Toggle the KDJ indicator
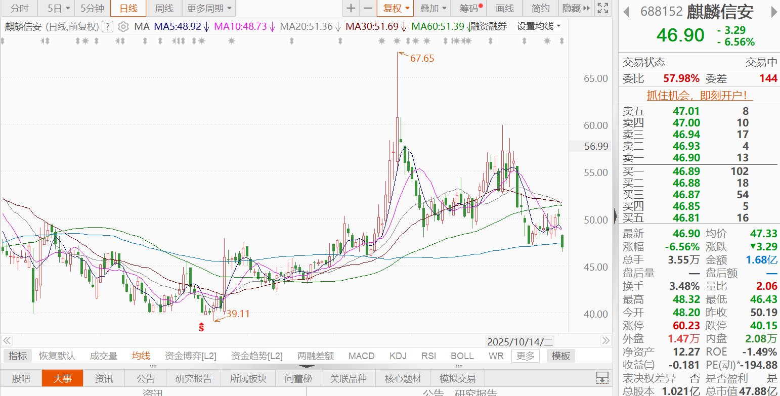Viewport: 780px width, 396px height. pyautogui.click(x=398, y=356)
